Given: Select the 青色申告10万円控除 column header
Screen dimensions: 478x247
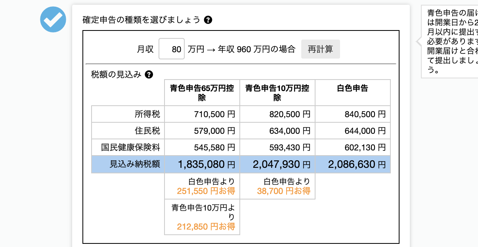Looking at the screenshot, I should (x=277, y=93).
